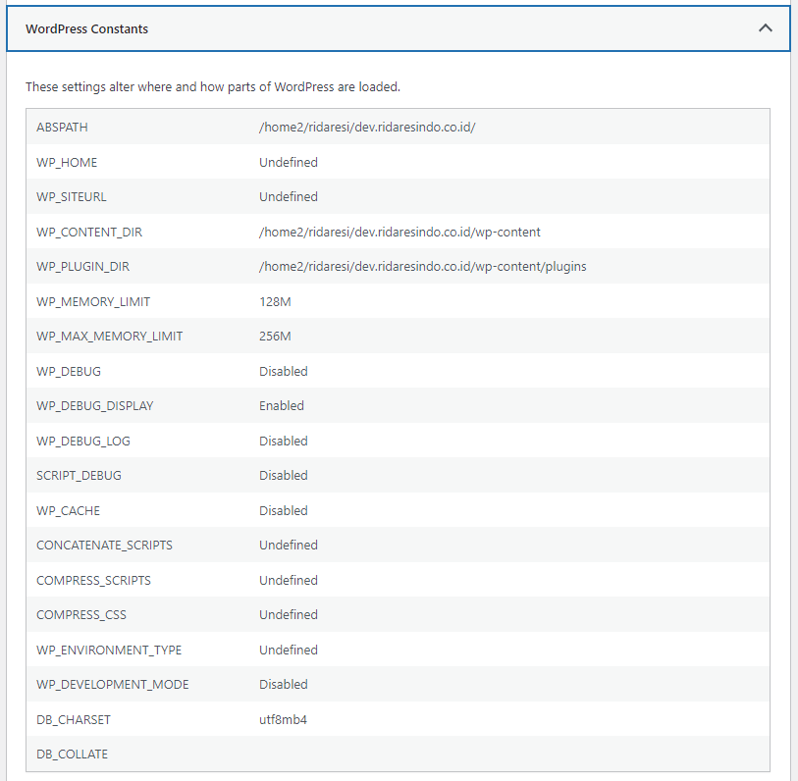The width and height of the screenshot is (798, 781).
Task: Click the WP_MEMORY_LIMIT 128M value
Action: 275,302
